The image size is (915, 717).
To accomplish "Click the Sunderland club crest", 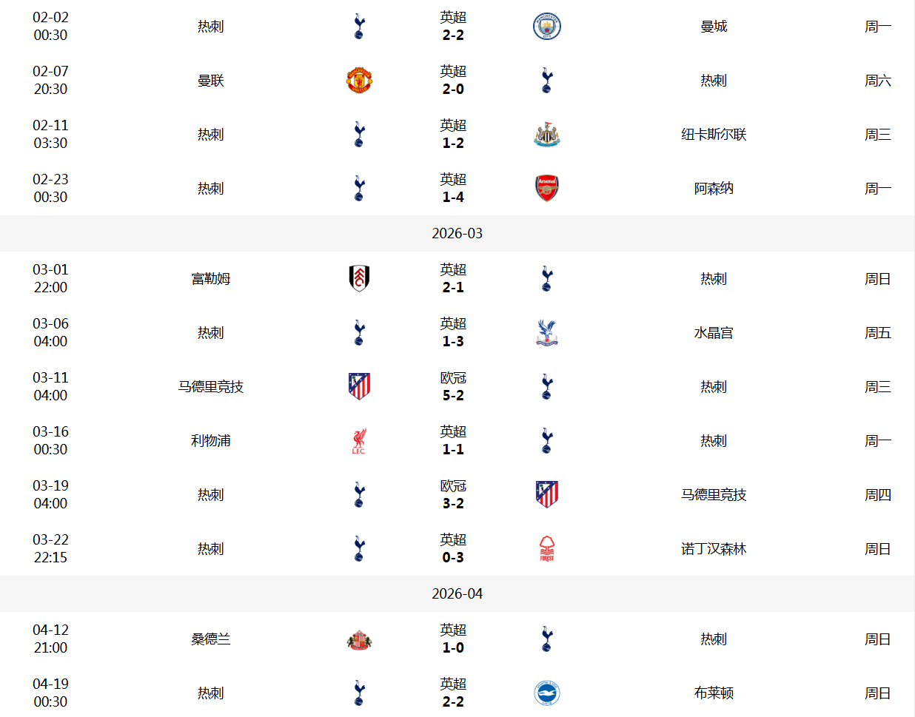I will click(x=359, y=639).
